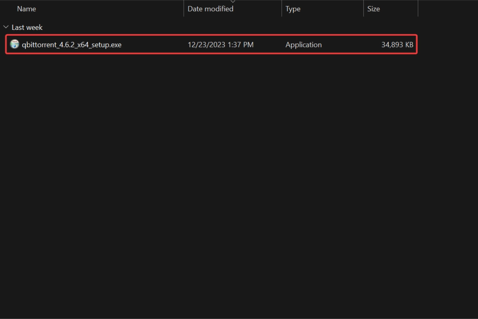Image resolution: width=478 pixels, height=319 pixels.
Task: Select the qbittorrent installer file icon
Action: [x=15, y=45]
